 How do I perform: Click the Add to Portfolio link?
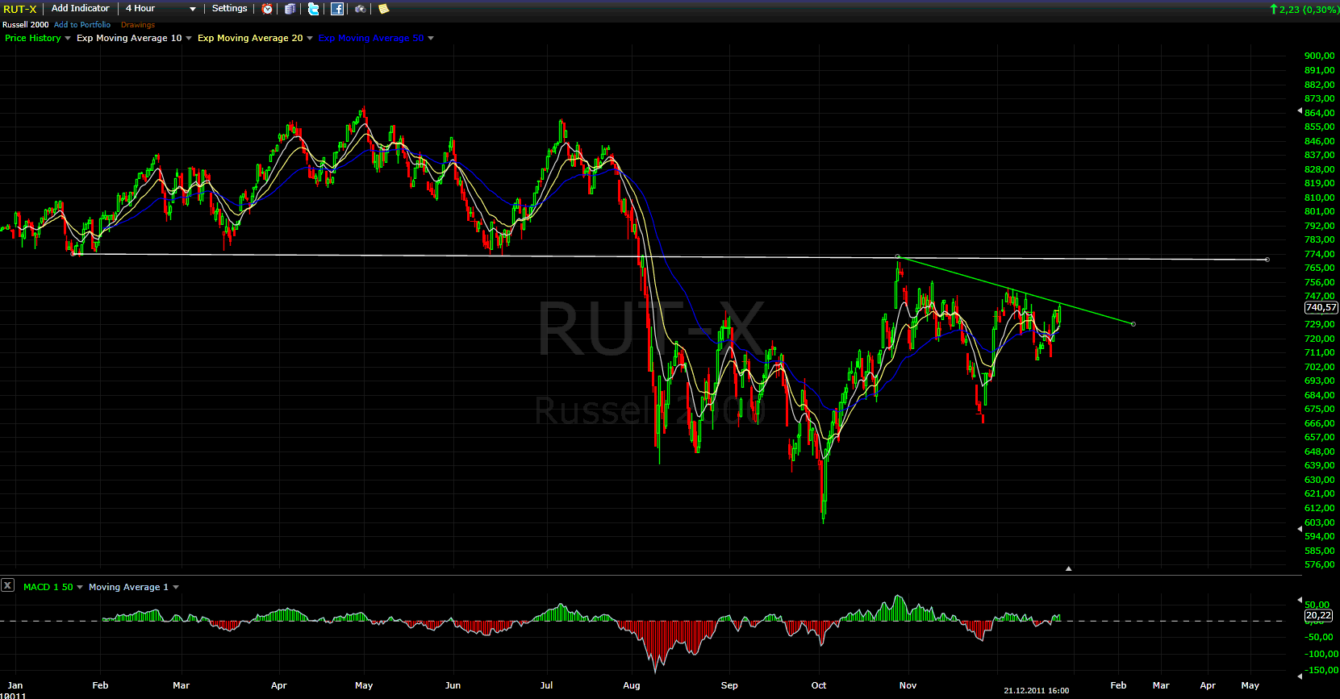[x=82, y=25]
